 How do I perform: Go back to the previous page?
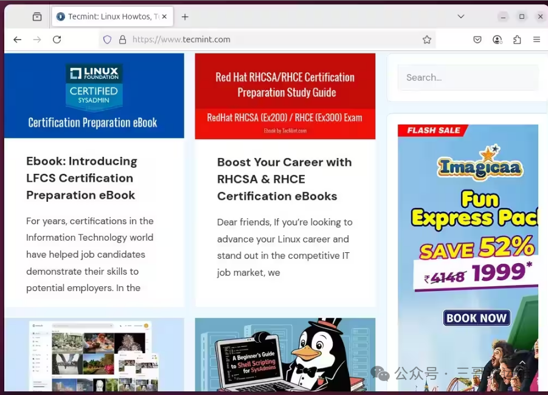pyautogui.click(x=17, y=39)
